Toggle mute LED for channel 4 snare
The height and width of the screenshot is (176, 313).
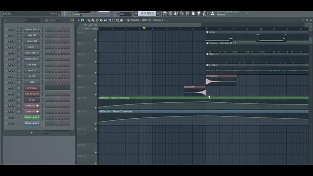(6, 47)
